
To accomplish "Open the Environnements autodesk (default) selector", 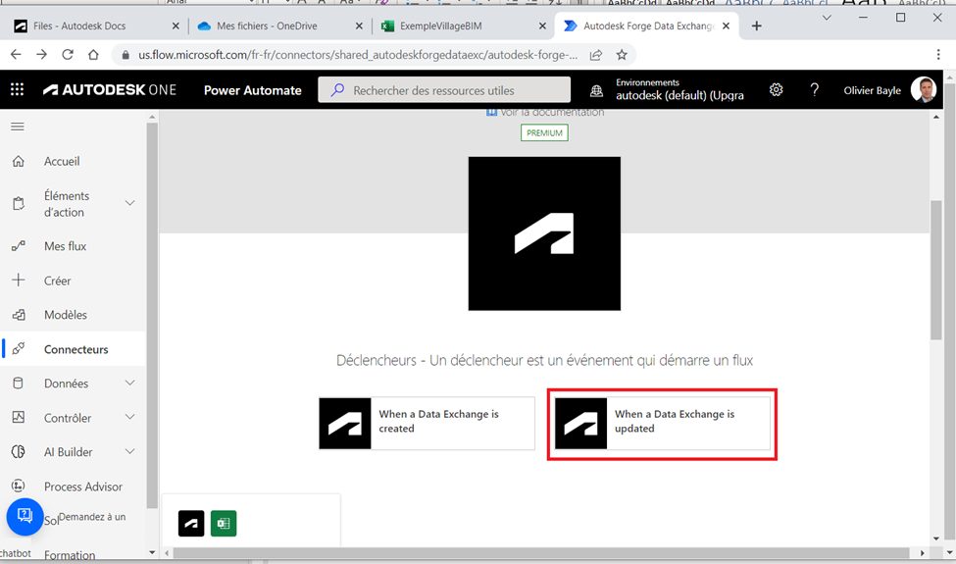I will pyautogui.click(x=679, y=89).
